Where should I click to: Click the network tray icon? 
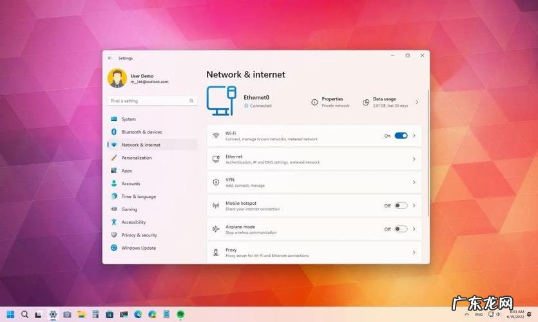[x=491, y=314]
